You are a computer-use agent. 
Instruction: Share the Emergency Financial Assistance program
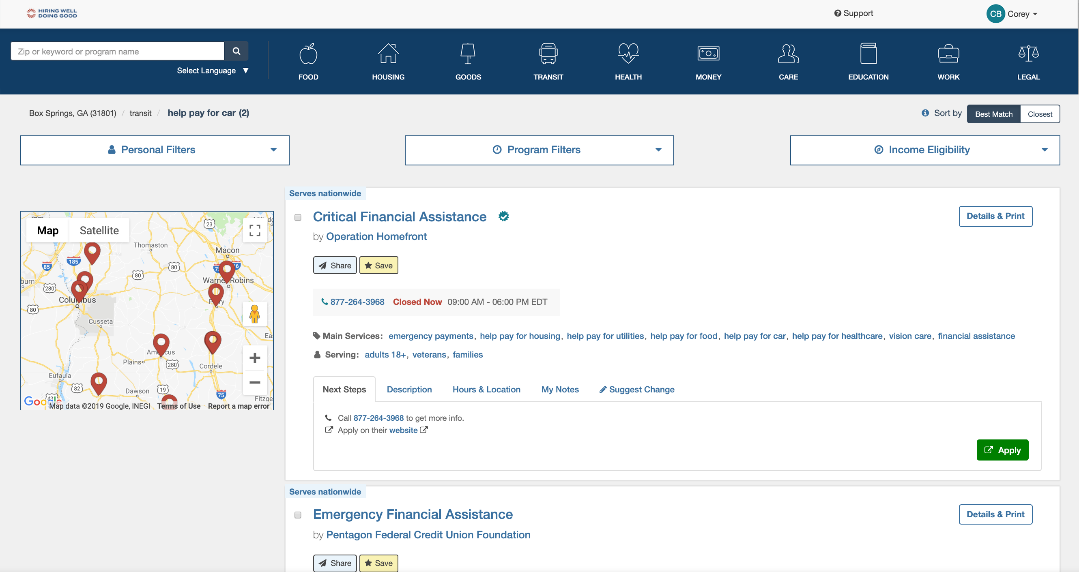tap(335, 563)
